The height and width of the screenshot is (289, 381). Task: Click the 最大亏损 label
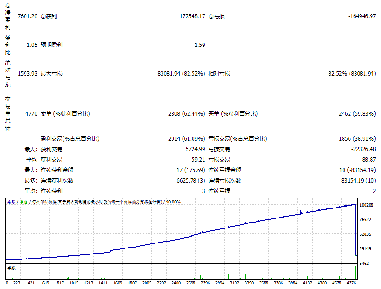point(51,73)
